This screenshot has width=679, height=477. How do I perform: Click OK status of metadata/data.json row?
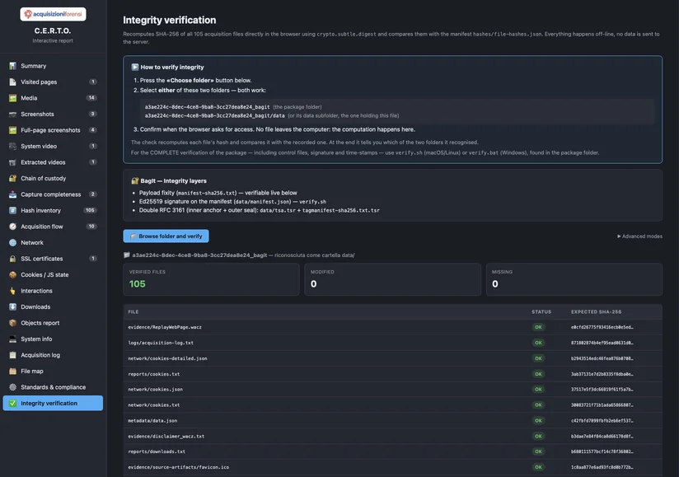[x=538, y=421]
